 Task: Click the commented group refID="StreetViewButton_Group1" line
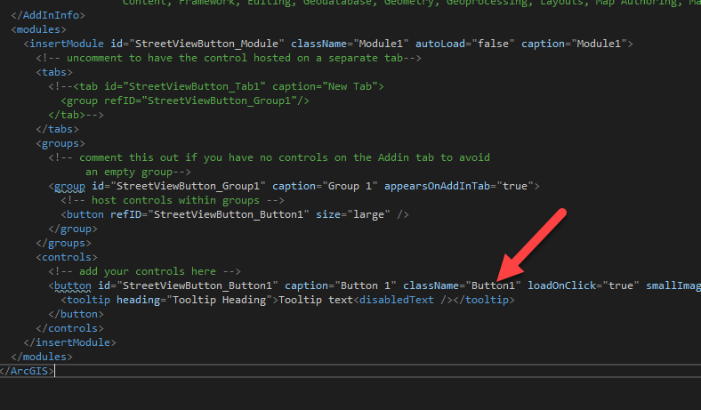coord(185,100)
